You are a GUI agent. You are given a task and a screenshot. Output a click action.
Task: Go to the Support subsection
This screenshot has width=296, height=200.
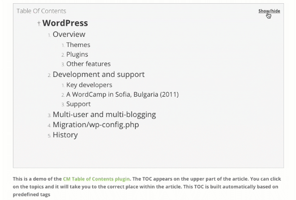click(79, 104)
